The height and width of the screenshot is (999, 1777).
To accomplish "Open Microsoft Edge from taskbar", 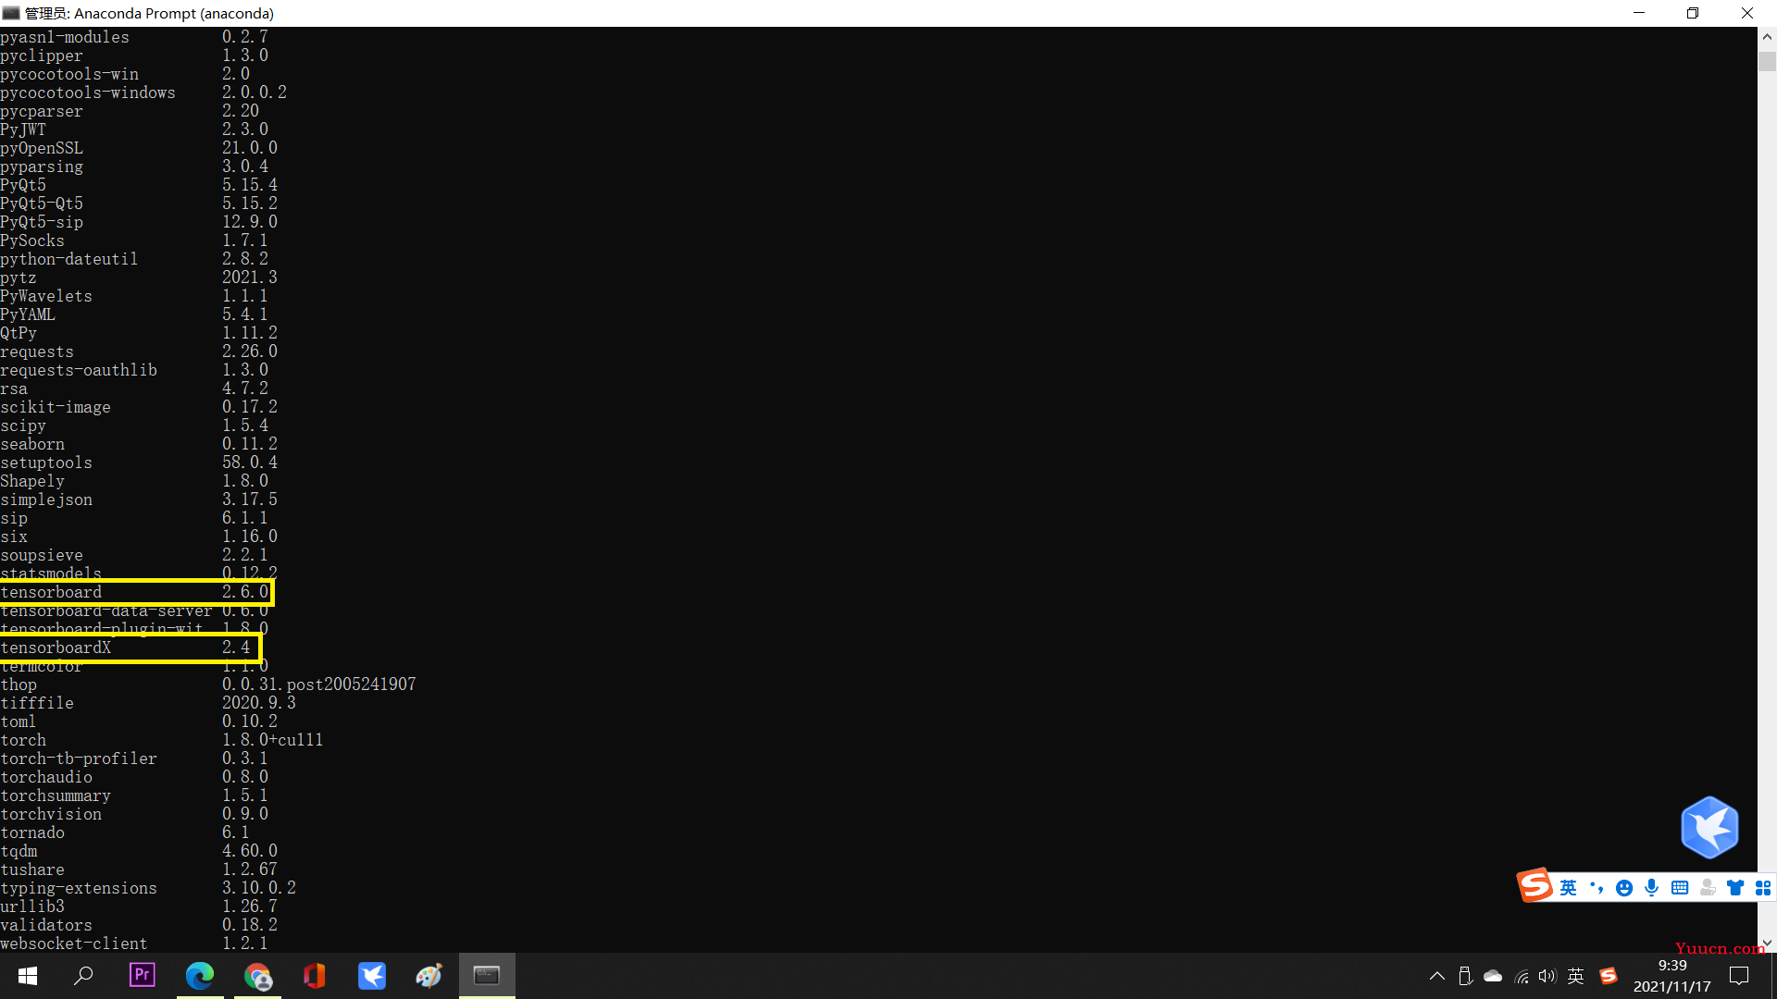I will 200,975.
